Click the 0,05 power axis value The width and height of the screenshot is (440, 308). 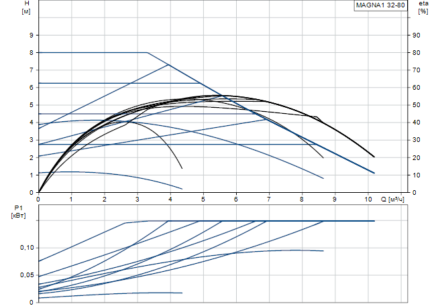(x=27, y=275)
